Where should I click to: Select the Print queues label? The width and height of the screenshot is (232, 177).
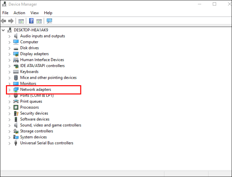[31, 101]
